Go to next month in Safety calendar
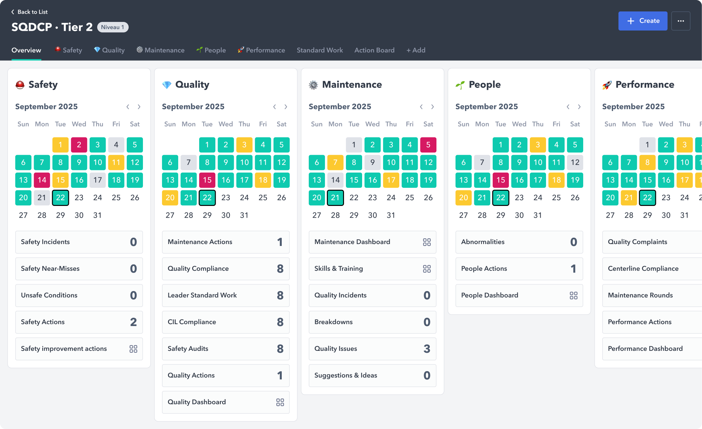 tap(139, 107)
